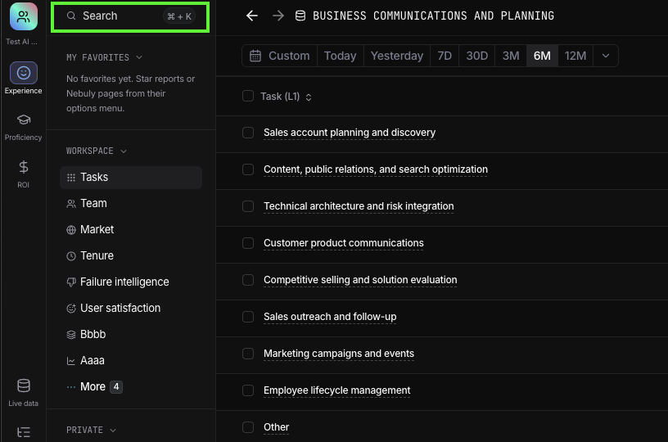The width and height of the screenshot is (668, 442).
Task: Open Content, public relations, and search optimization
Action: click(x=375, y=169)
